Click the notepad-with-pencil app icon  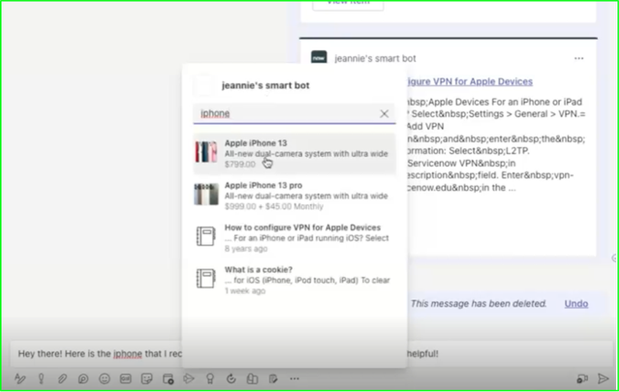coord(273,378)
